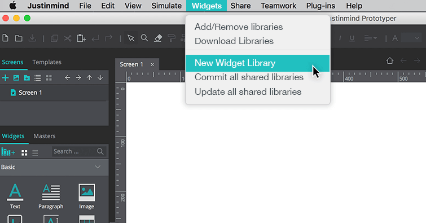The width and height of the screenshot is (426, 223).
Task: Switch widgets panel to list view
Action: (x=35, y=152)
